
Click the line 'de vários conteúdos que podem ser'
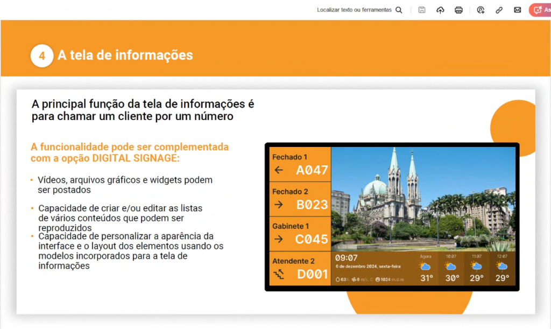coord(111,218)
